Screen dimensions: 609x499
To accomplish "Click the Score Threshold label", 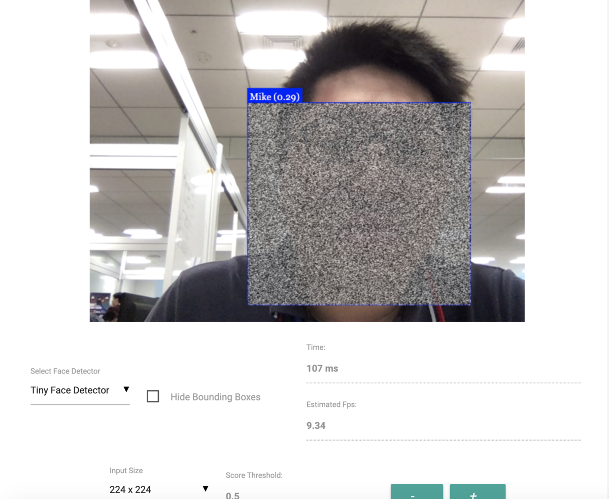I will pyautogui.click(x=254, y=476).
